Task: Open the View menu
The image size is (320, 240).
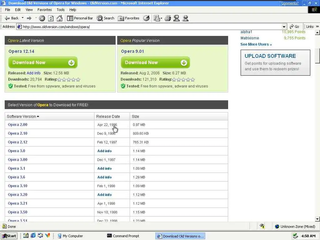Action: coord(29,10)
